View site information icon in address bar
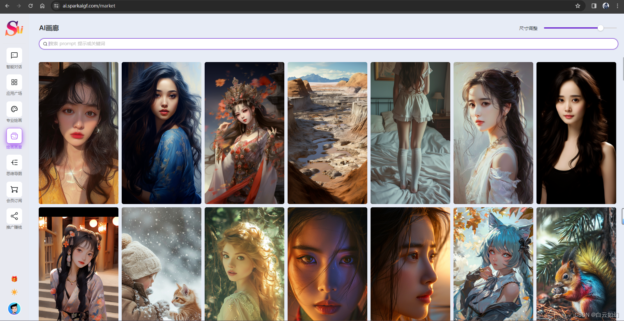 tap(56, 6)
